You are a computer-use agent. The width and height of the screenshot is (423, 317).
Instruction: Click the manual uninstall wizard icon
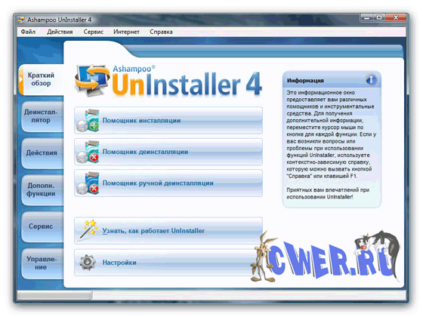coord(88,183)
